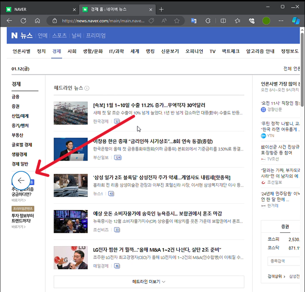305x292 pixels.
Task: Select 오피니언 menu item
Action: tap(194, 51)
